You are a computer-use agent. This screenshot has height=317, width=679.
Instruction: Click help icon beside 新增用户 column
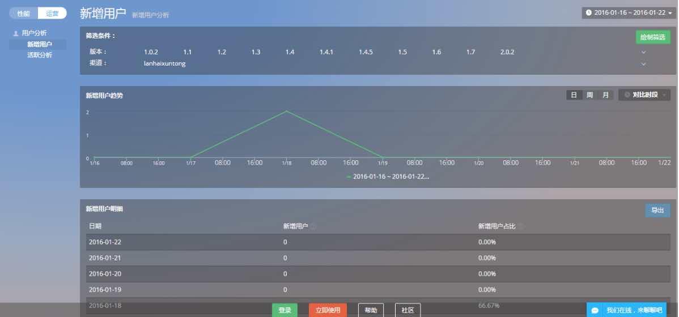[313, 226]
